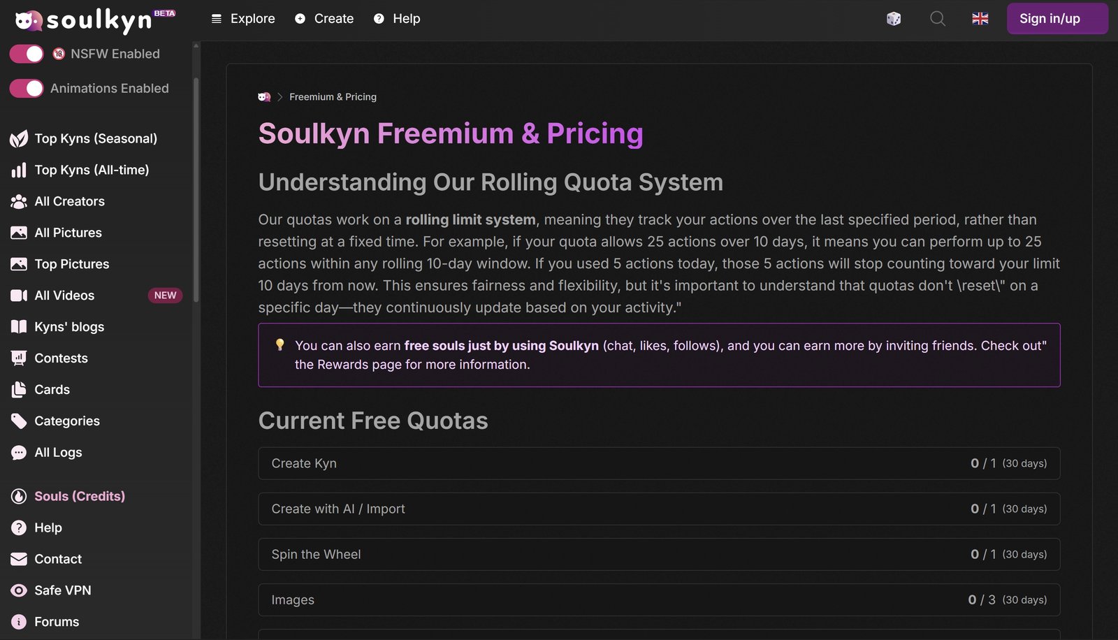Click the All Videos icon marked NEW
The width and height of the screenshot is (1118, 640).
pos(18,295)
